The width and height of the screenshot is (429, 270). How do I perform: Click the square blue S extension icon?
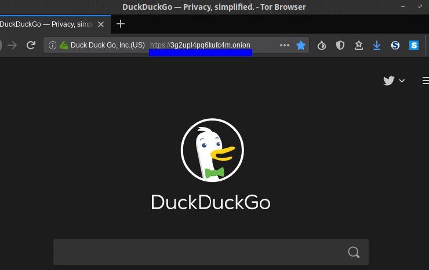(414, 45)
